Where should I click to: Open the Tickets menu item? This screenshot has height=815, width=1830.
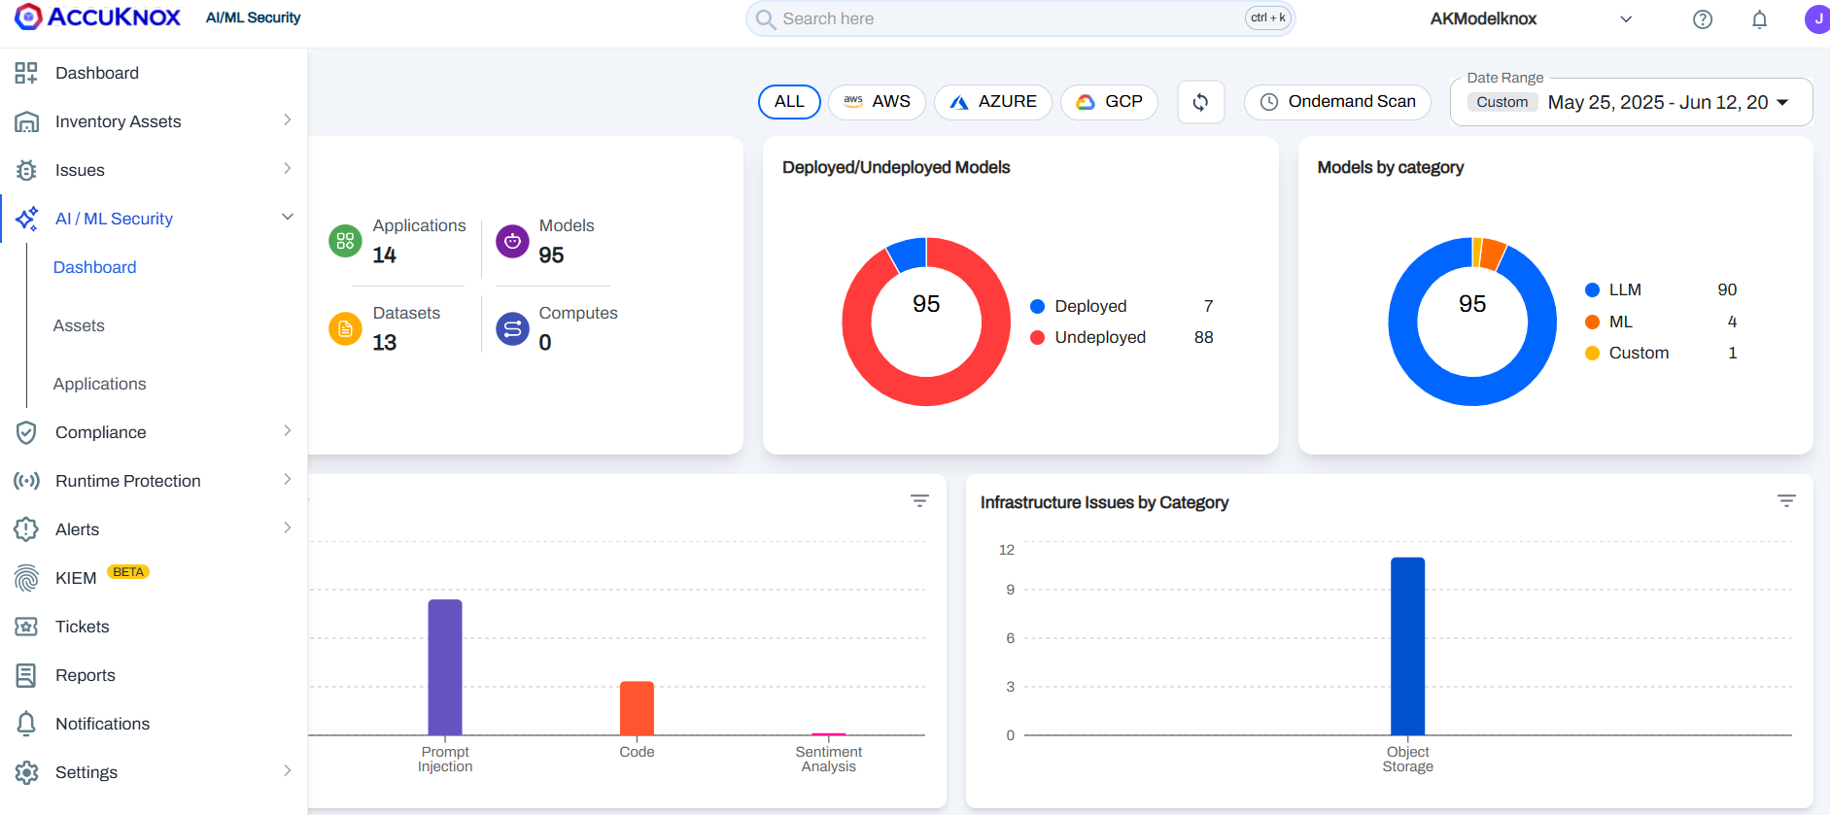pos(83,627)
